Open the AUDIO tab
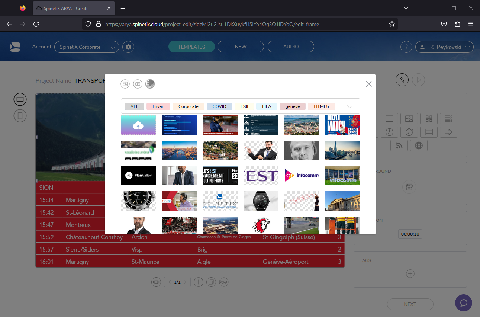 (291, 46)
